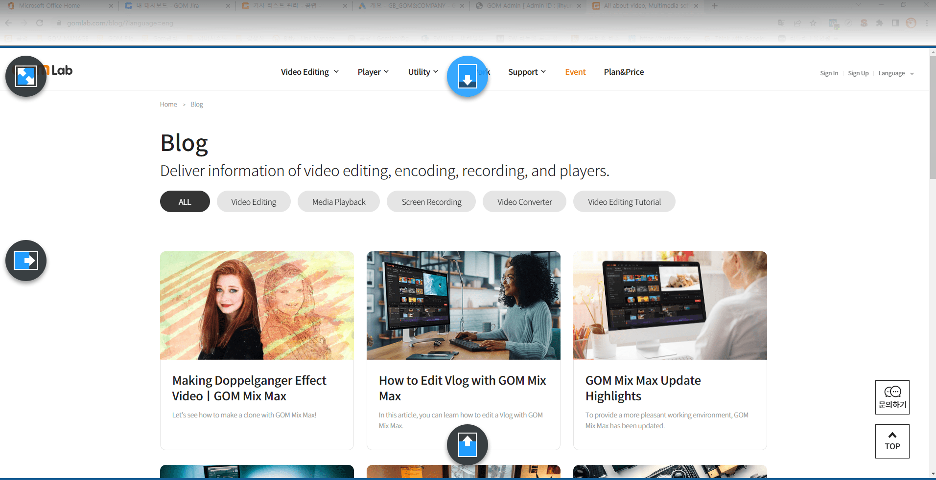
Task: Open the Event link in navigation
Action: click(x=575, y=72)
